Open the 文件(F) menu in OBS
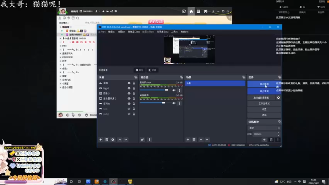 coord(102,32)
